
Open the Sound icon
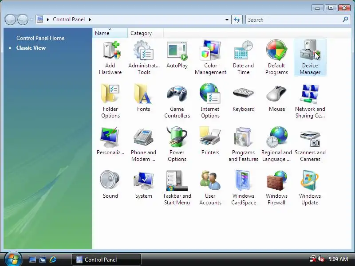(110, 185)
